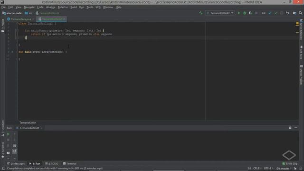Toggle soft-wrap icon in Run panel
This screenshot has width=304, height=171.
click(15, 146)
